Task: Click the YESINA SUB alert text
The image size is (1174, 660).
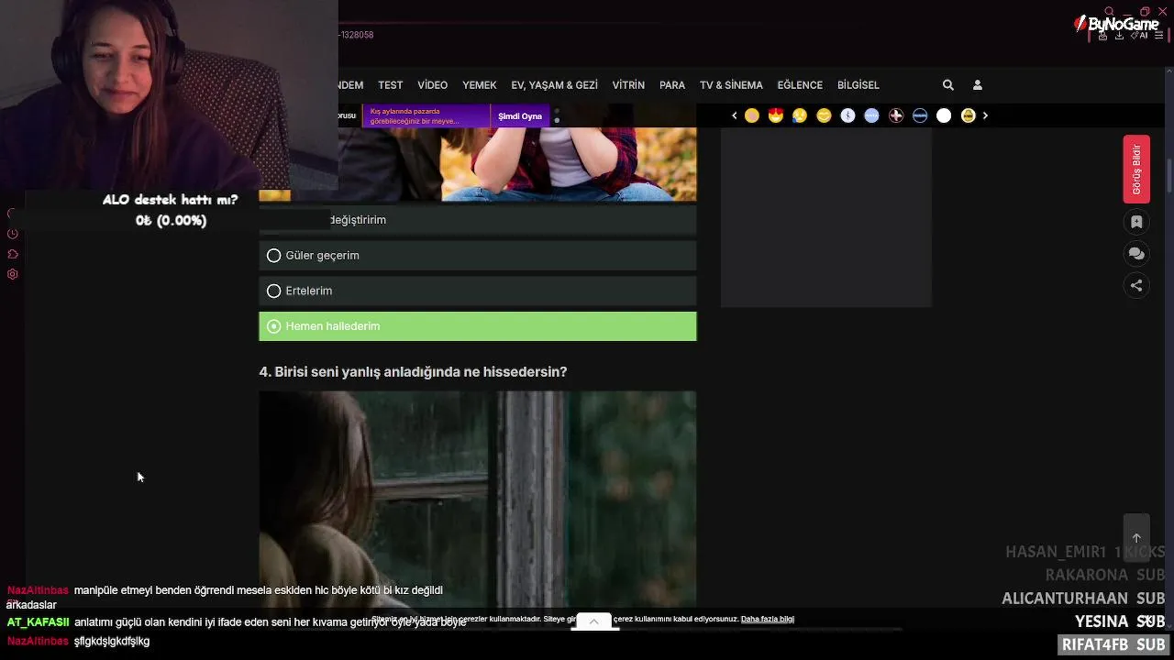Action: (x=1120, y=621)
